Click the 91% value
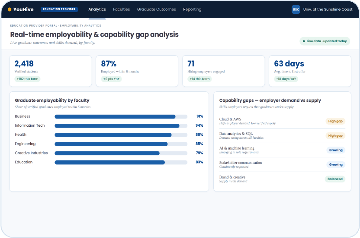The width and height of the screenshot is (360, 238). tap(200, 116)
